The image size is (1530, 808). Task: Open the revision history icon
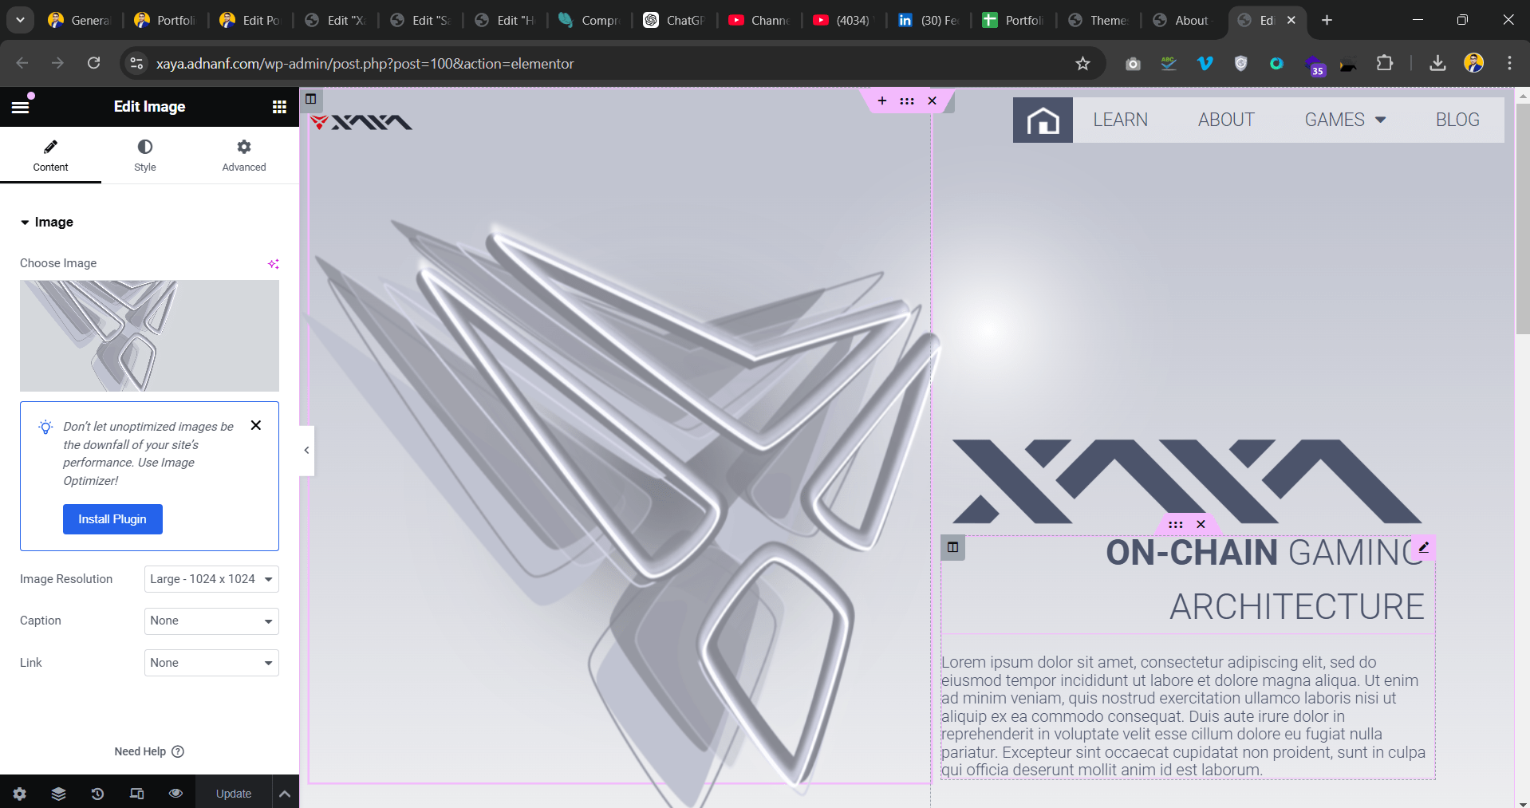tap(97, 794)
